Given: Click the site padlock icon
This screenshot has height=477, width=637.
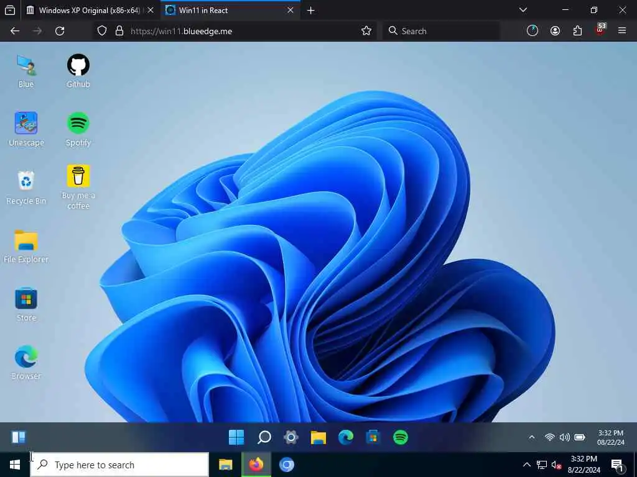Looking at the screenshot, I should pyautogui.click(x=119, y=31).
